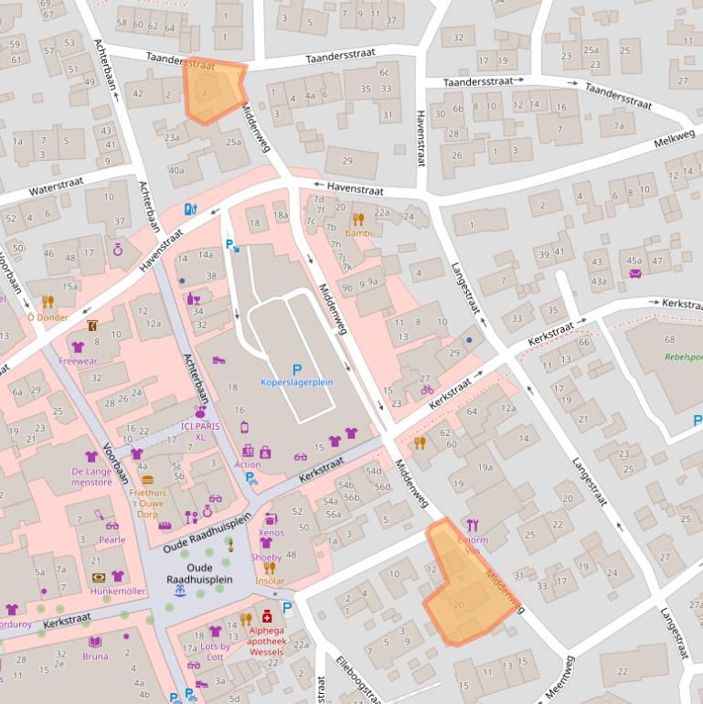This screenshot has height=704, width=703.
Task: Select the ICI PARIS XL perfume icon
Action: pos(200,411)
